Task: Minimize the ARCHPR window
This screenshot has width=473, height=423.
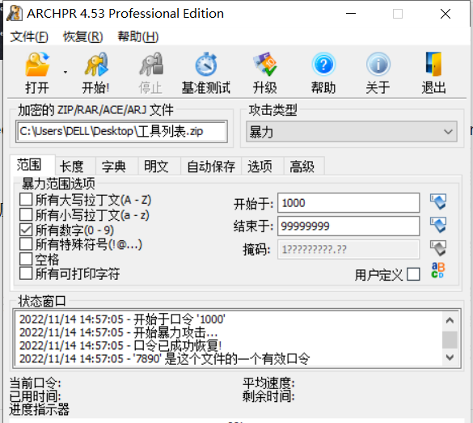Action: pyautogui.click(x=351, y=14)
